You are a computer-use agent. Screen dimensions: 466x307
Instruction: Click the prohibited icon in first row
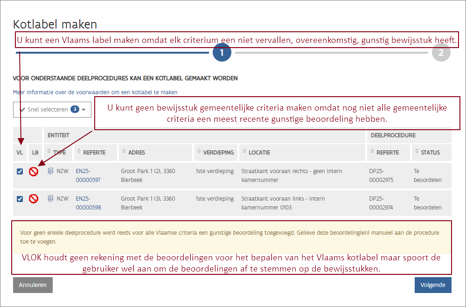(x=34, y=172)
